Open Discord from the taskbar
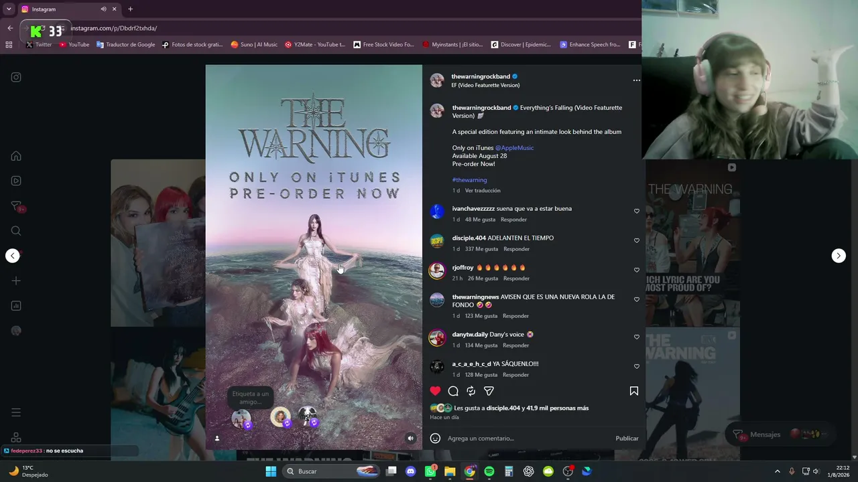 click(411, 471)
